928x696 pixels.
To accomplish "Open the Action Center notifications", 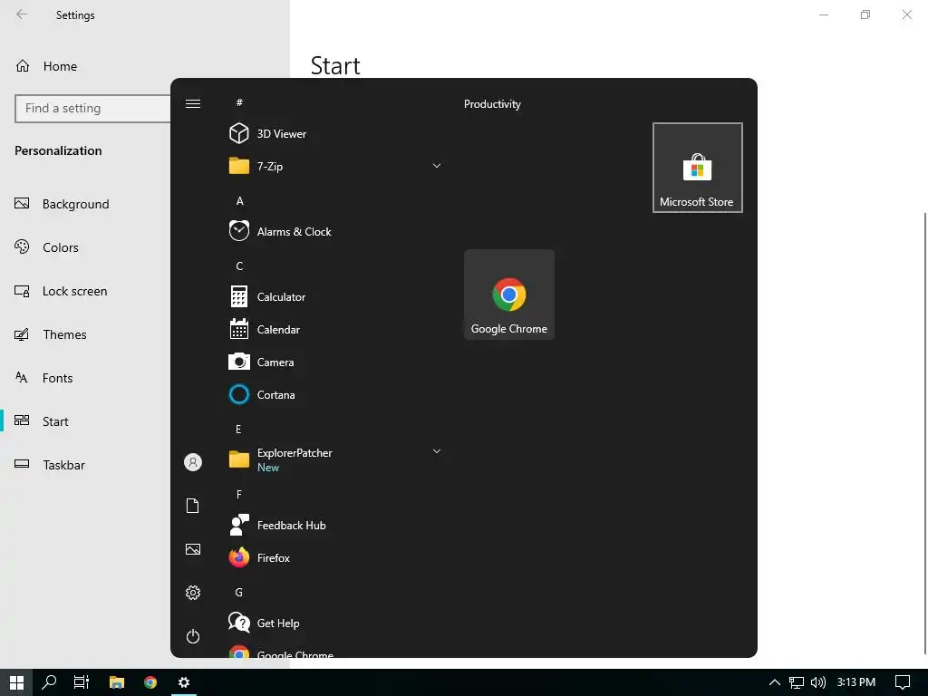I will 903,682.
